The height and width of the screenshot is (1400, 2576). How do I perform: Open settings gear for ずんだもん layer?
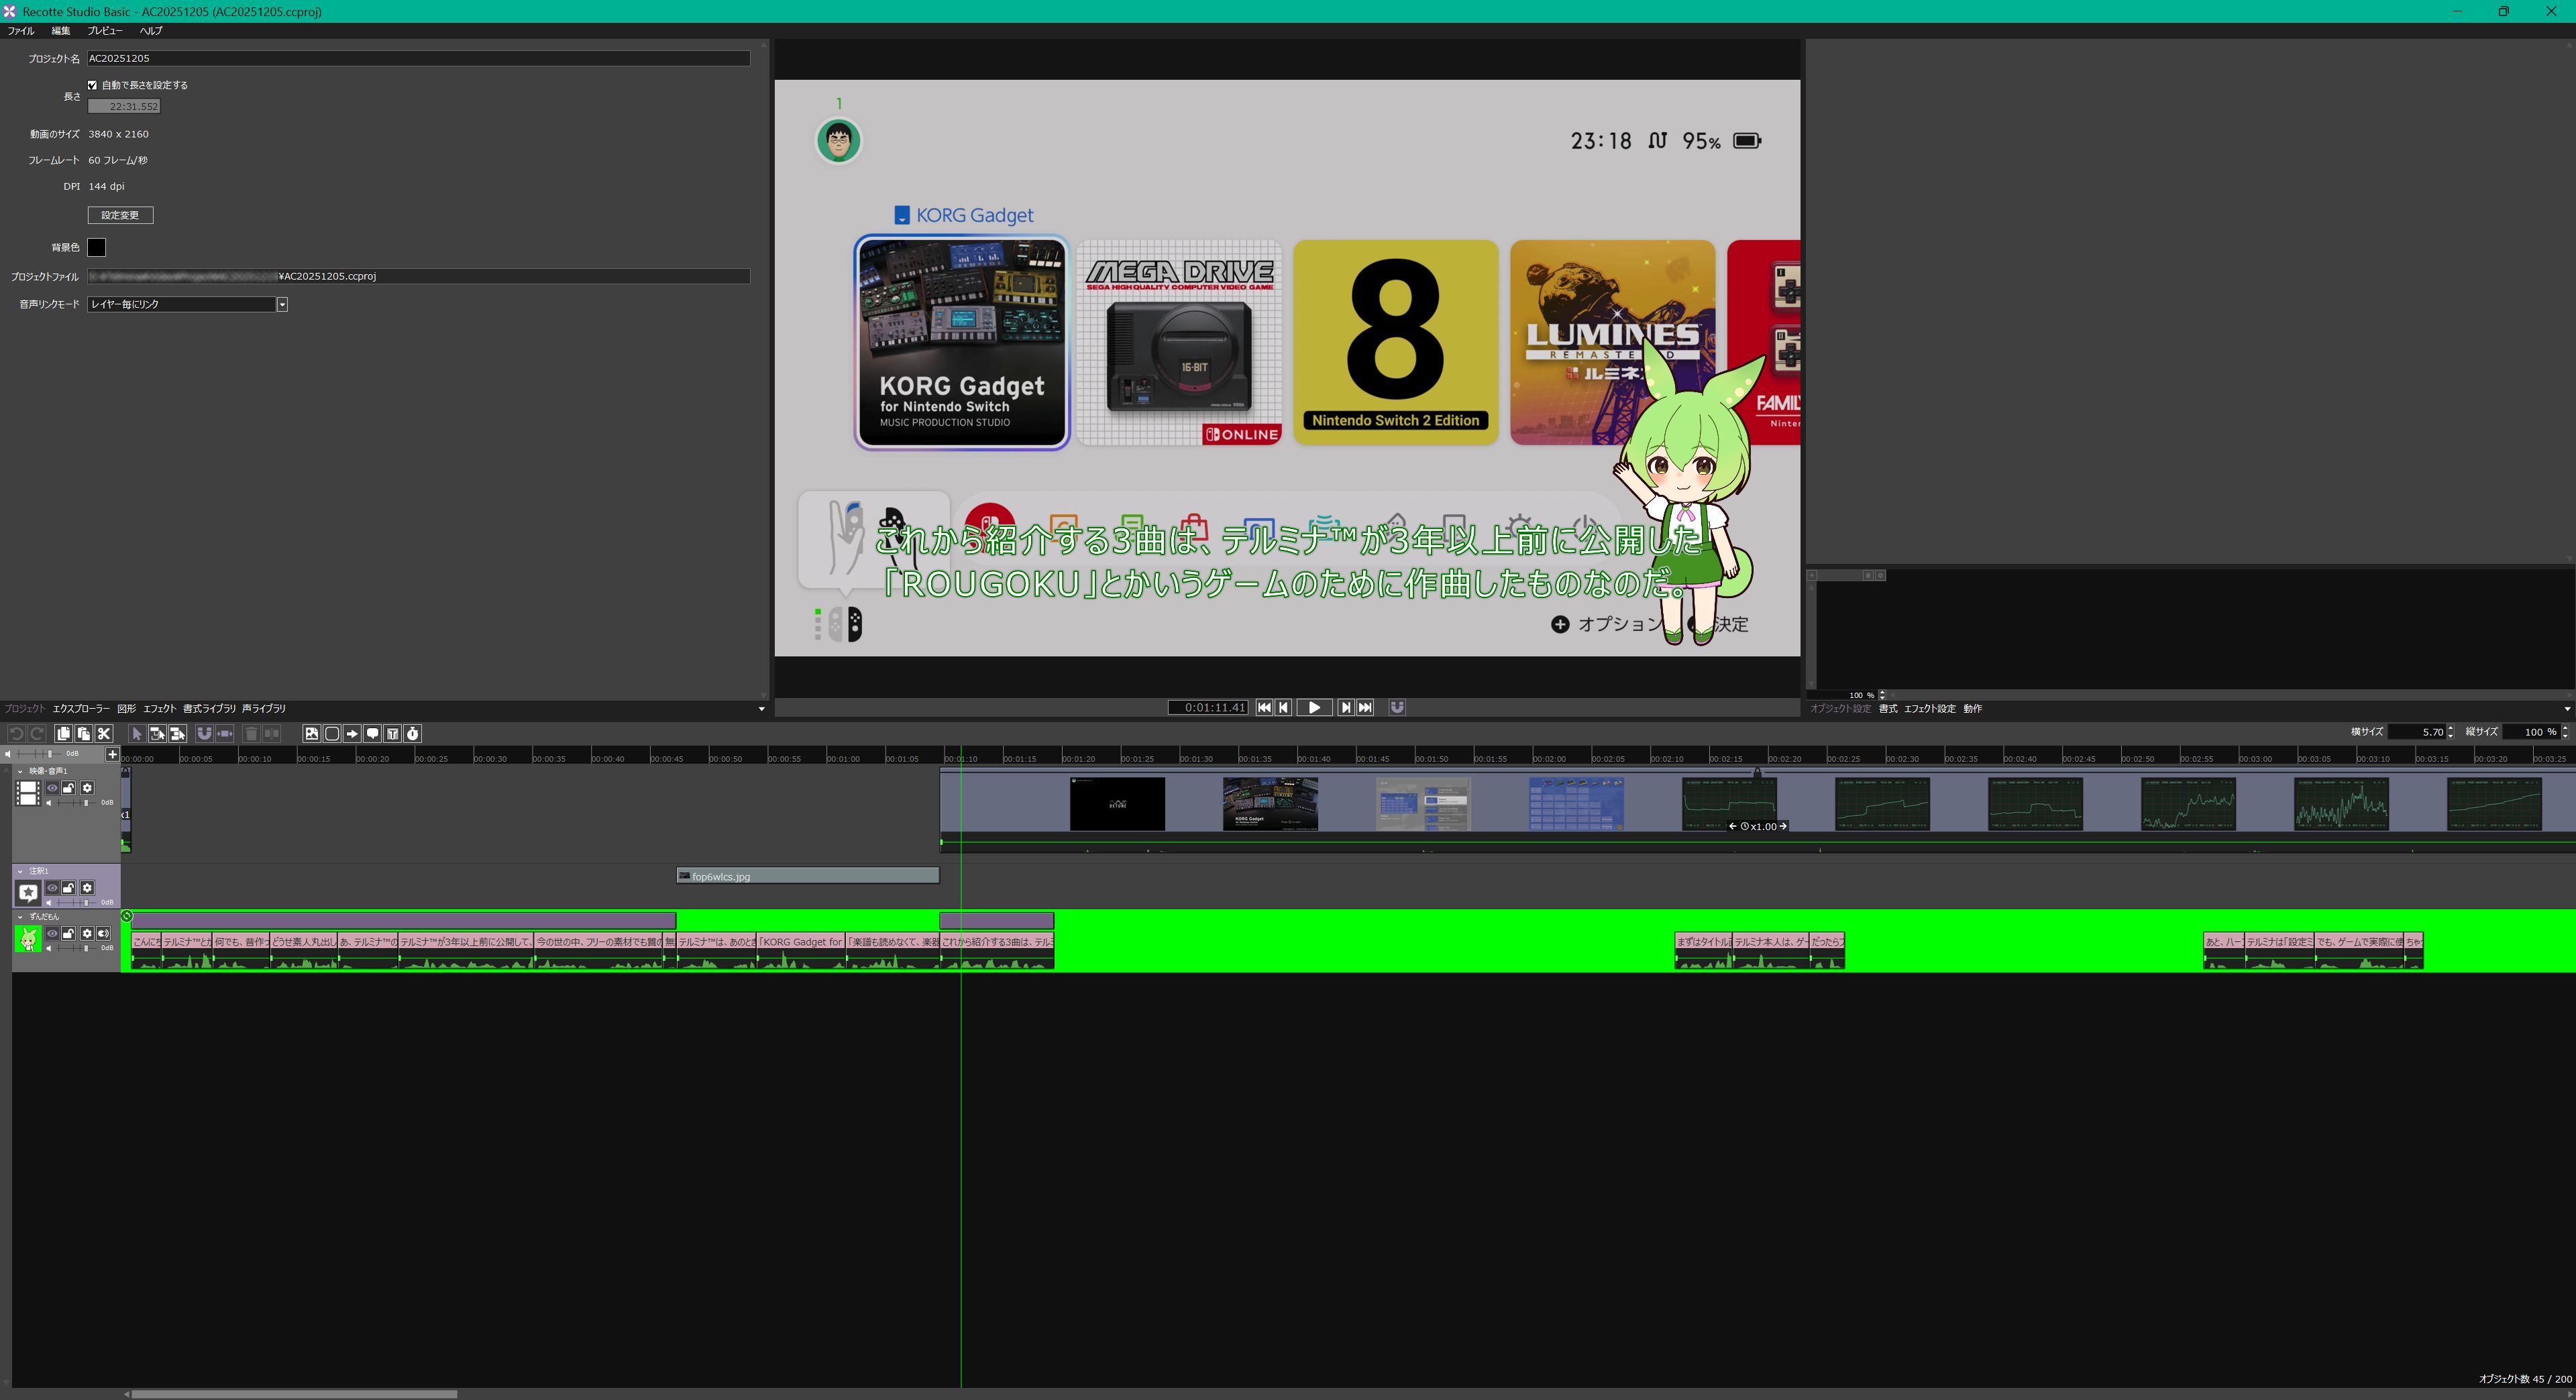pos(87,933)
